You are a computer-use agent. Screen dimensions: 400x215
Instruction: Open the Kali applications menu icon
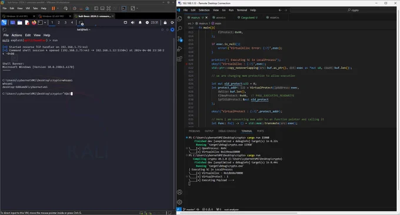click(x=4, y=22)
